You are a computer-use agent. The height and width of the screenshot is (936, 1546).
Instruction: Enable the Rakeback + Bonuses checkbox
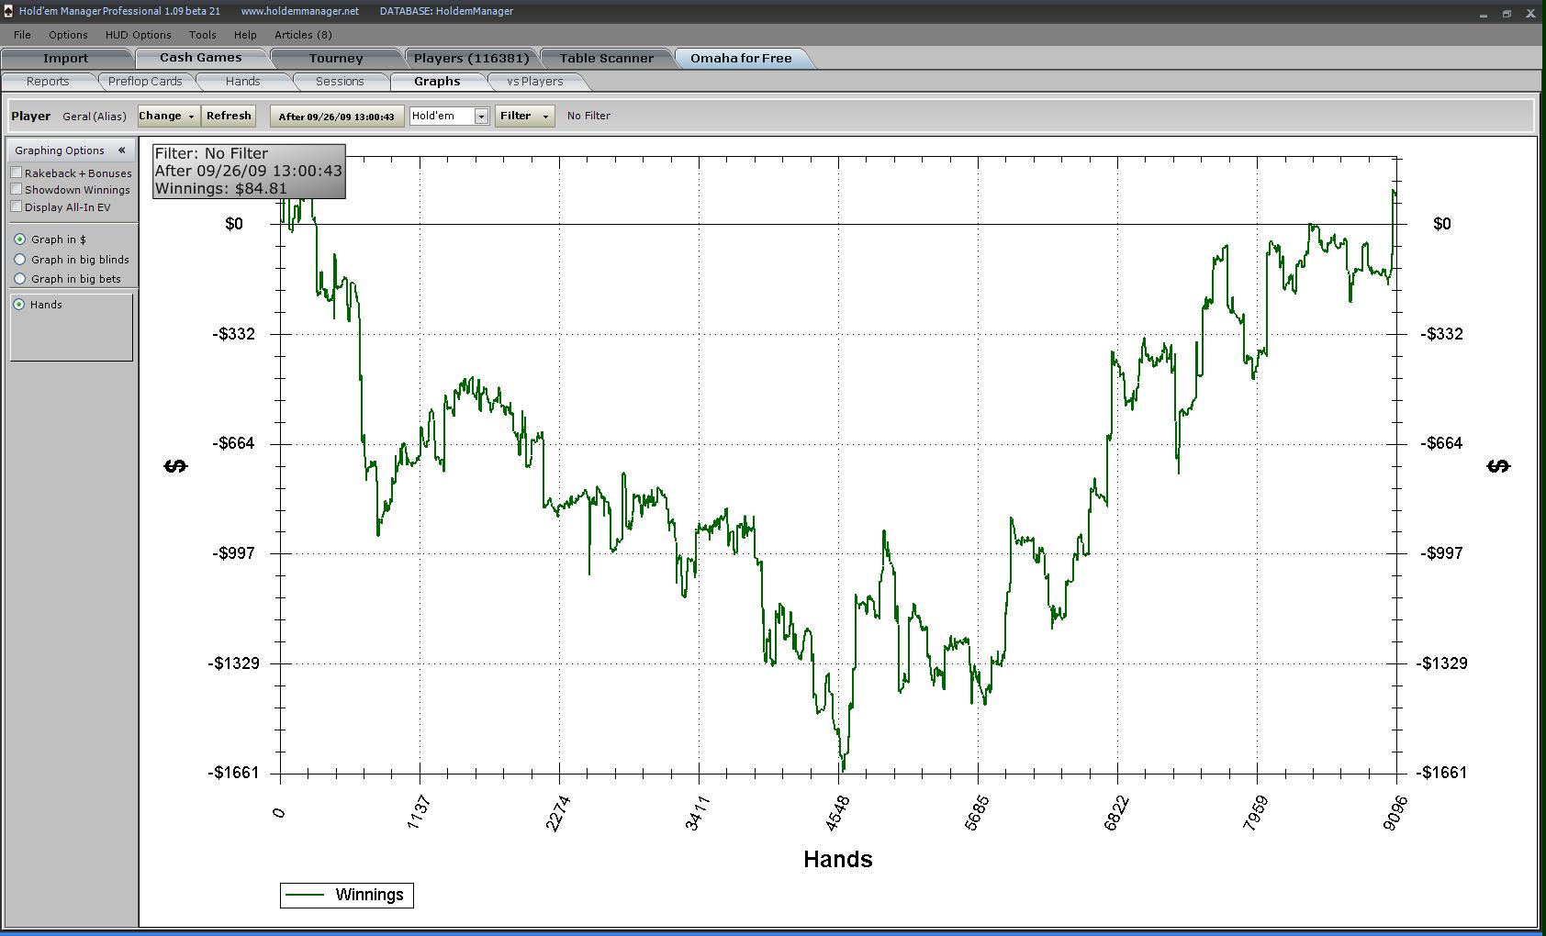pos(17,173)
